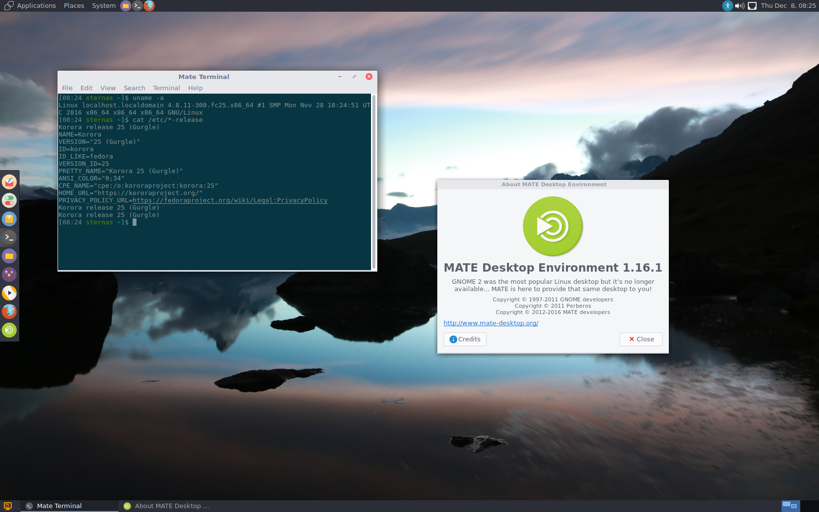The height and width of the screenshot is (512, 819).
Task: Launch Pidgin messenger from the dock
Action: point(9,275)
